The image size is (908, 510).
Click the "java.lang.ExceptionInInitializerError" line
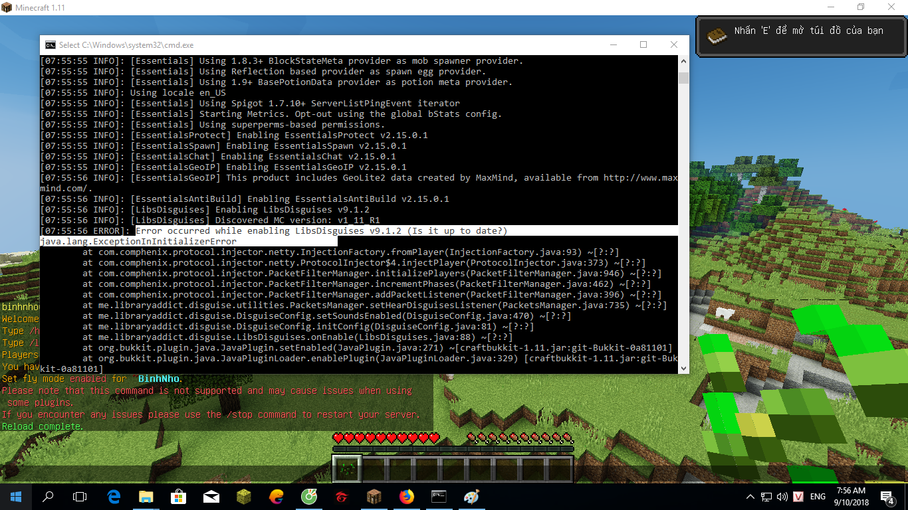point(138,242)
